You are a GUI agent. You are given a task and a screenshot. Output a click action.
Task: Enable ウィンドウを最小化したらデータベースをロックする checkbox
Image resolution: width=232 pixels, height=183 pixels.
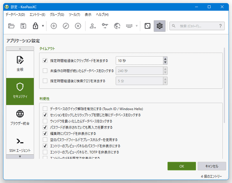(45, 121)
